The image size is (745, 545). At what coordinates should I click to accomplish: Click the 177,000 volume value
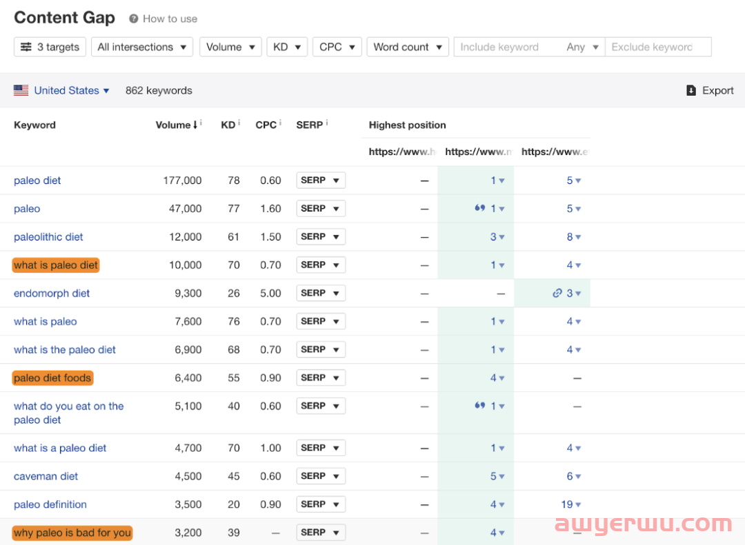tap(182, 181)
